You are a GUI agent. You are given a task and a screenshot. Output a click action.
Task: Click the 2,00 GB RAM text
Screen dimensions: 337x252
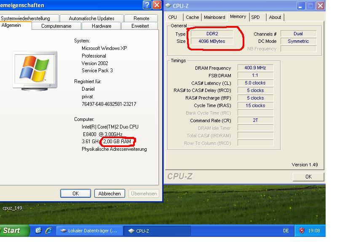117,142
